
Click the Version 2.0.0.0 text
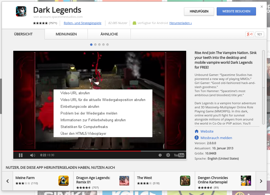click(x=205, y=143)
